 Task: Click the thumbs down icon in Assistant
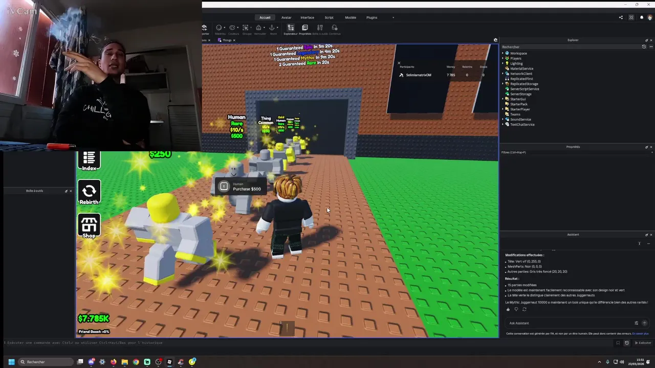[516, 309]
